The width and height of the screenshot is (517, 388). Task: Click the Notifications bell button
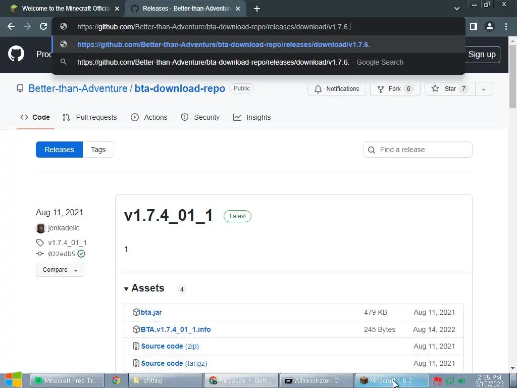(337, 89)
